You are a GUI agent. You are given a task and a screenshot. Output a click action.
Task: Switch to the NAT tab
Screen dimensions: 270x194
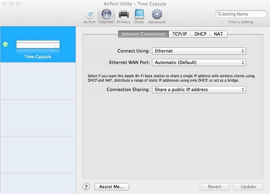tap(218, 34)
